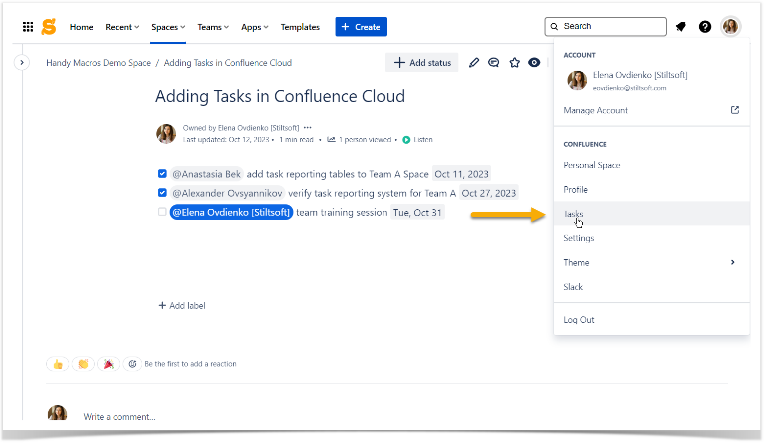The image size is (767, 444).
Task: Open the emoji reaction picker
Action: pyautogui.click(x=132, y=364)
